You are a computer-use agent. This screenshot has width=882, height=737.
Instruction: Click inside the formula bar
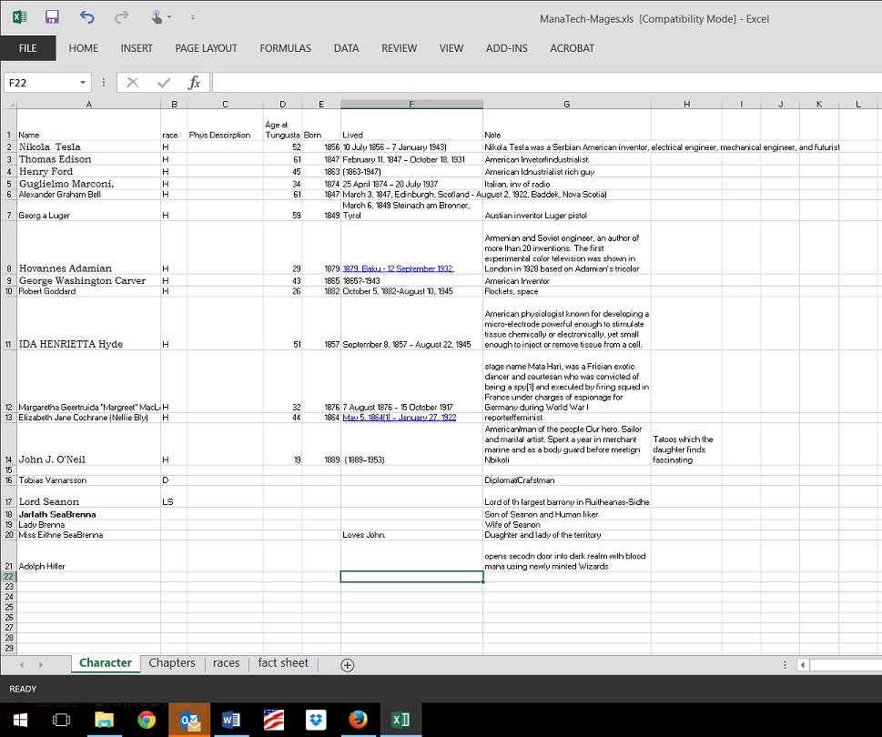click(x=547, y=83)
